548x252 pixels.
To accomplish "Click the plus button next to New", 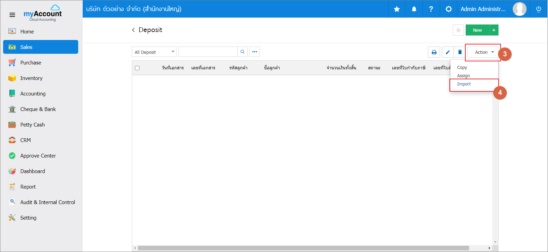I will [494, 30].
